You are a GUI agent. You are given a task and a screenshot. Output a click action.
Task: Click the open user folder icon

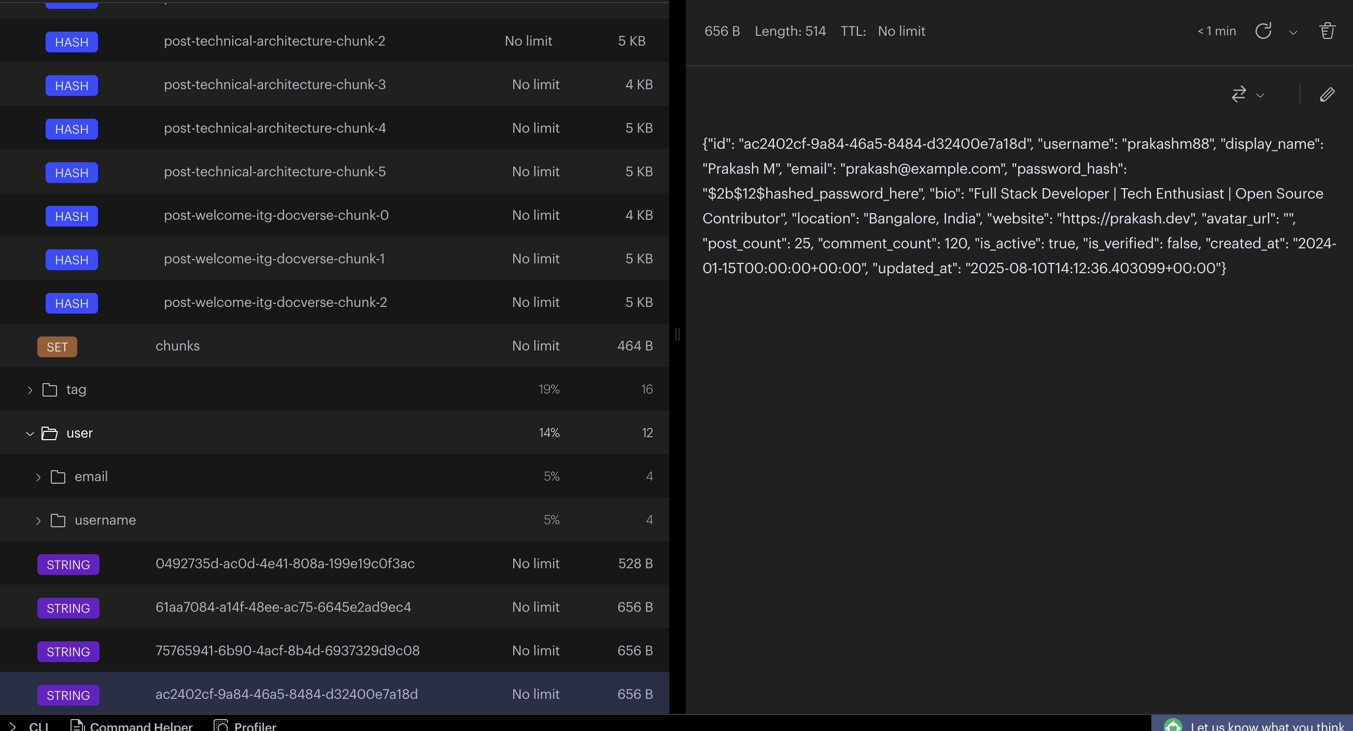click(49, 433)
